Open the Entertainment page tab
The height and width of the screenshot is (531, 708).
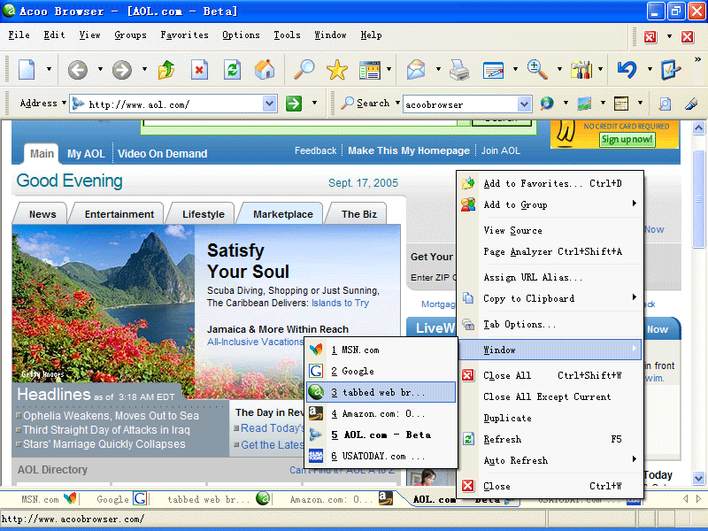pos(119,214)
